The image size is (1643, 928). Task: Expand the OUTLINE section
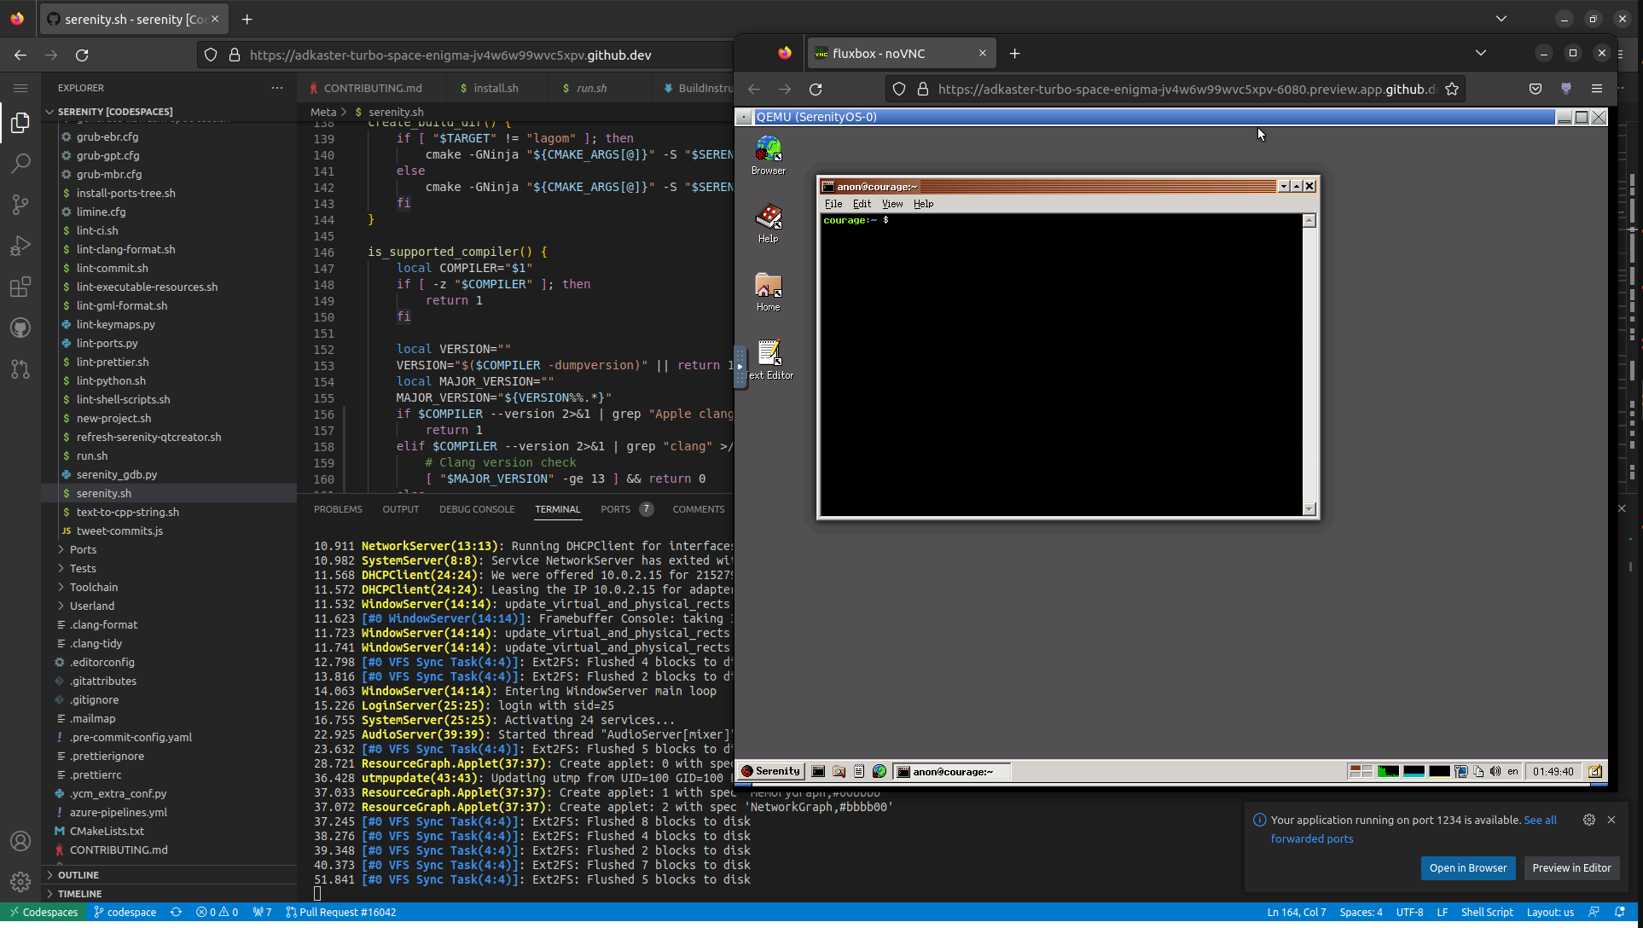[x=78, y=875]
